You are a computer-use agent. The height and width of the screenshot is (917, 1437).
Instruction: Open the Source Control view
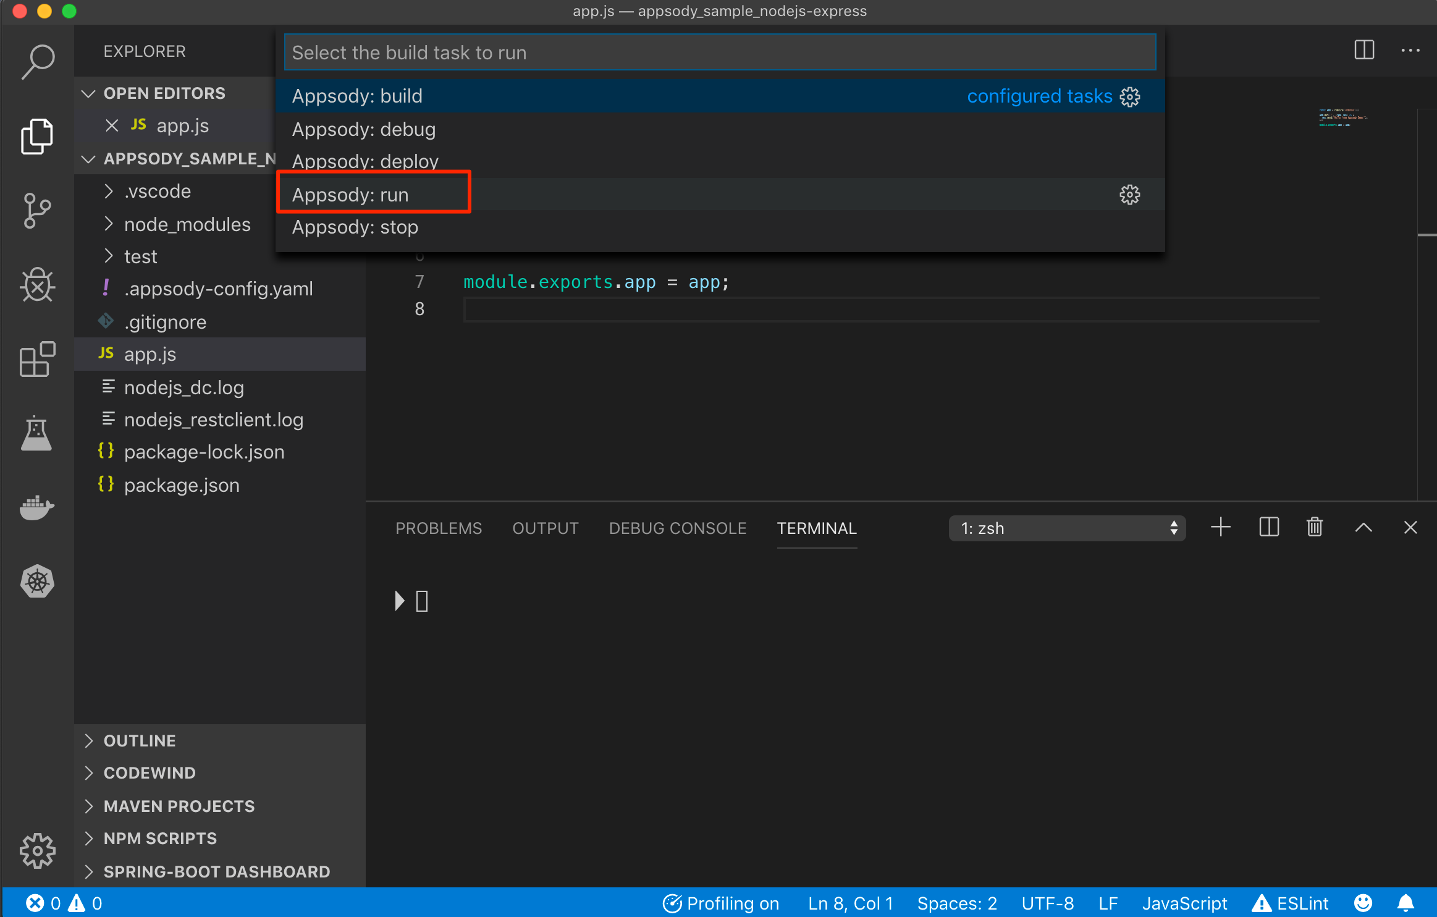point(38,211)
